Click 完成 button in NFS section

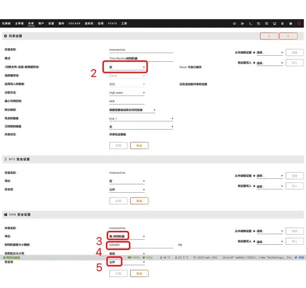pos(140,201)
